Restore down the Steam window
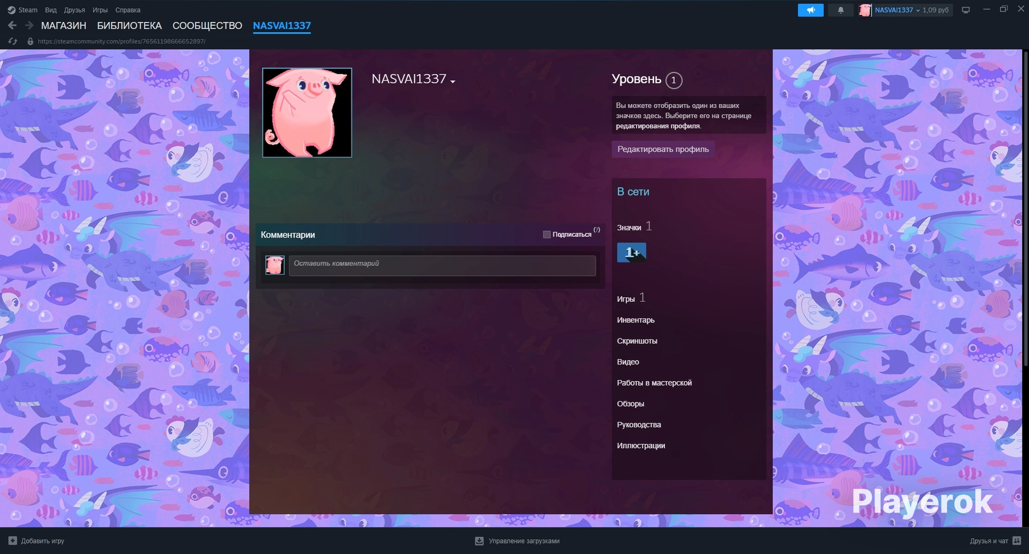Viewport: 1029px width, 554px height. click(x=1004, y=9)
